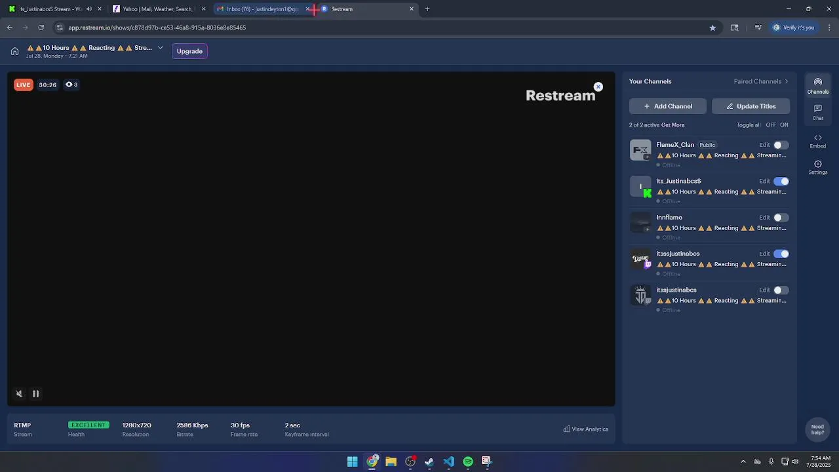Screen dimensions: 839x472
Task: Edit the itssjustinabcs channel
Action: [764, 290]
